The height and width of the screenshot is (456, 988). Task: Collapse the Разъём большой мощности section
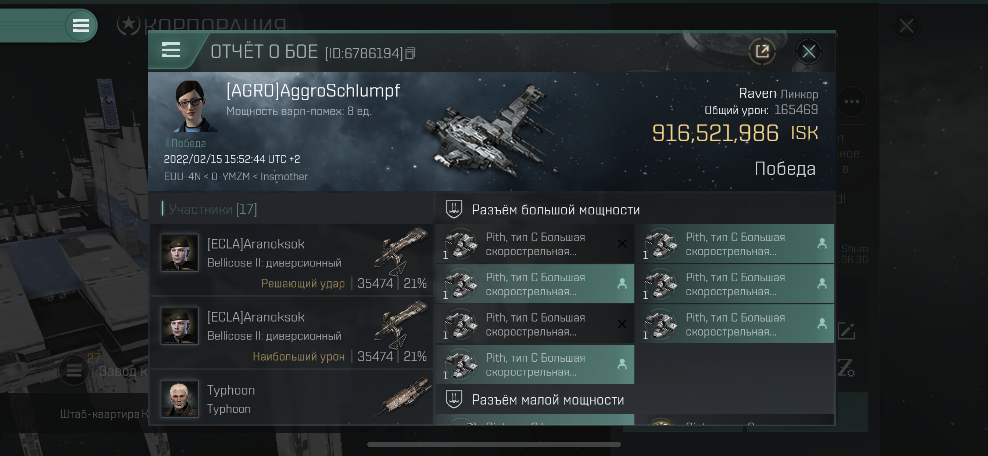click(x=543, y=210)
